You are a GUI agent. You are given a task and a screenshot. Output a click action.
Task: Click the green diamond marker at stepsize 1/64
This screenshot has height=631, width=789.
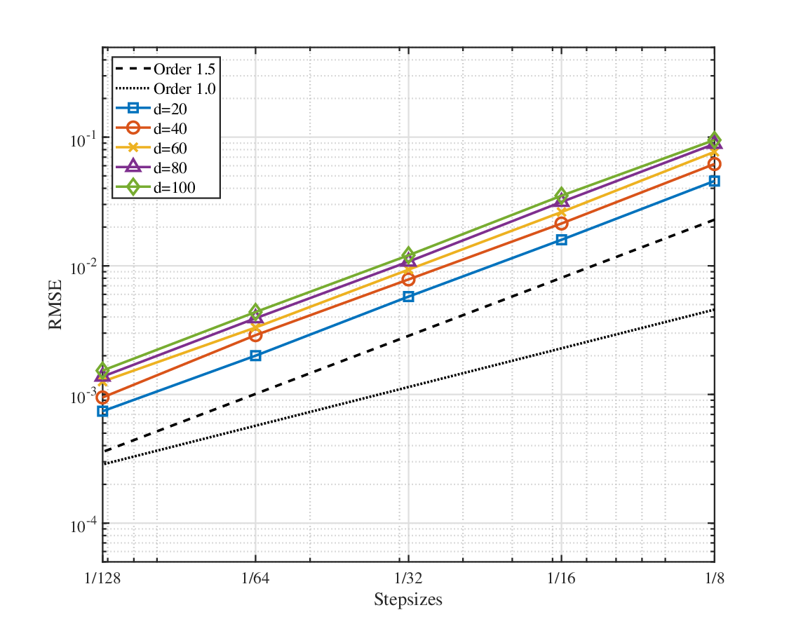pos(255,311)
